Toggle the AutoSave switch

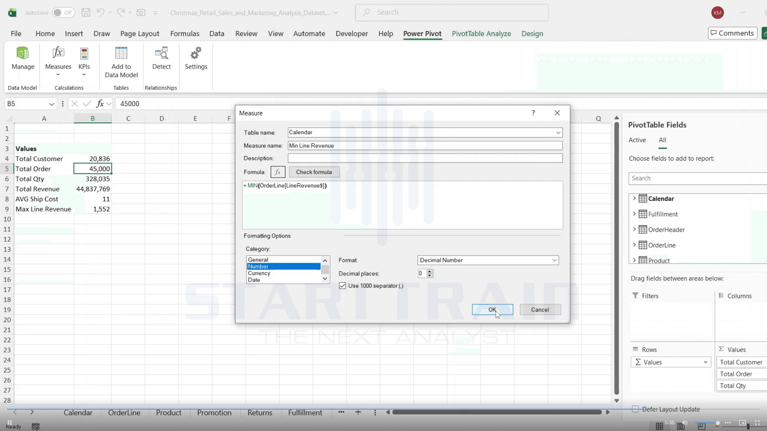[x=63, y=12]
